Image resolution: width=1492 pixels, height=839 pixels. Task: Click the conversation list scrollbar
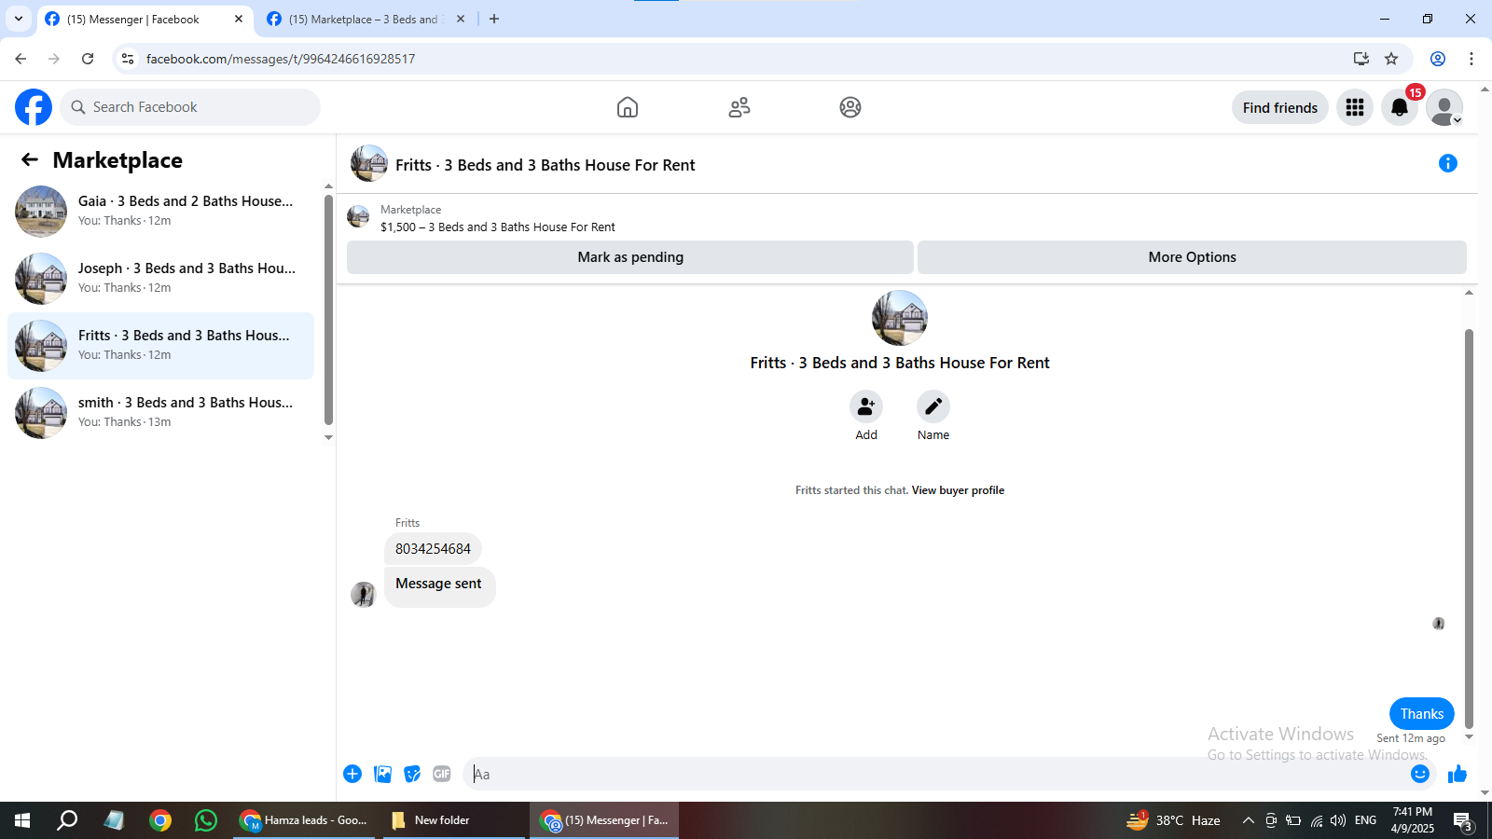pos(328,309)
